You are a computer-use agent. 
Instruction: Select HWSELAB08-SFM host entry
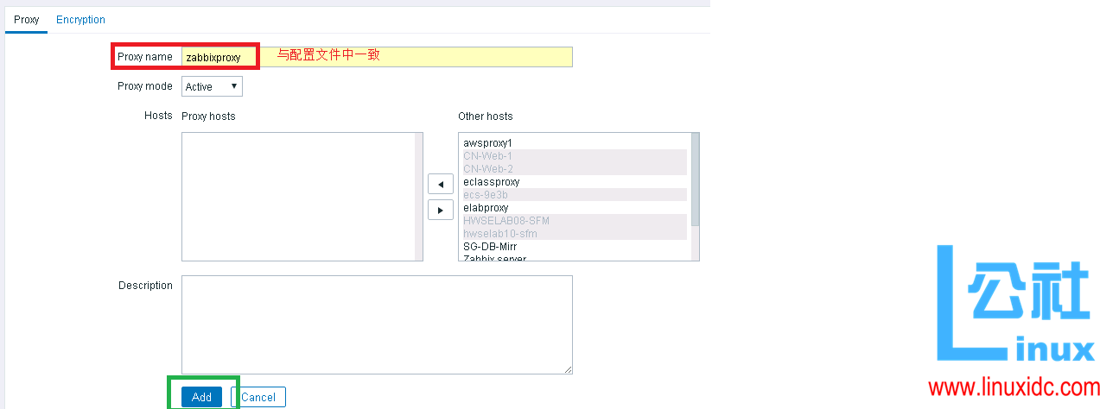575,221
